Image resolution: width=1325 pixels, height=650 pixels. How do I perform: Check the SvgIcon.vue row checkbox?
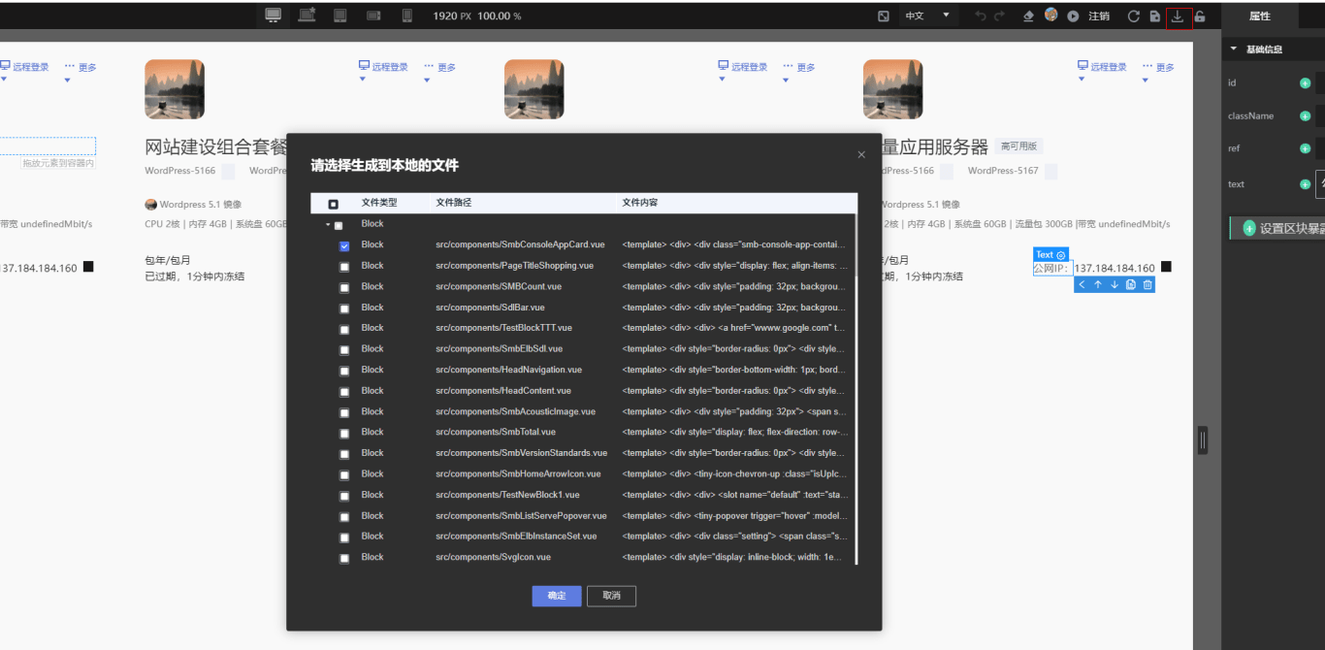[x=344, y=559]
